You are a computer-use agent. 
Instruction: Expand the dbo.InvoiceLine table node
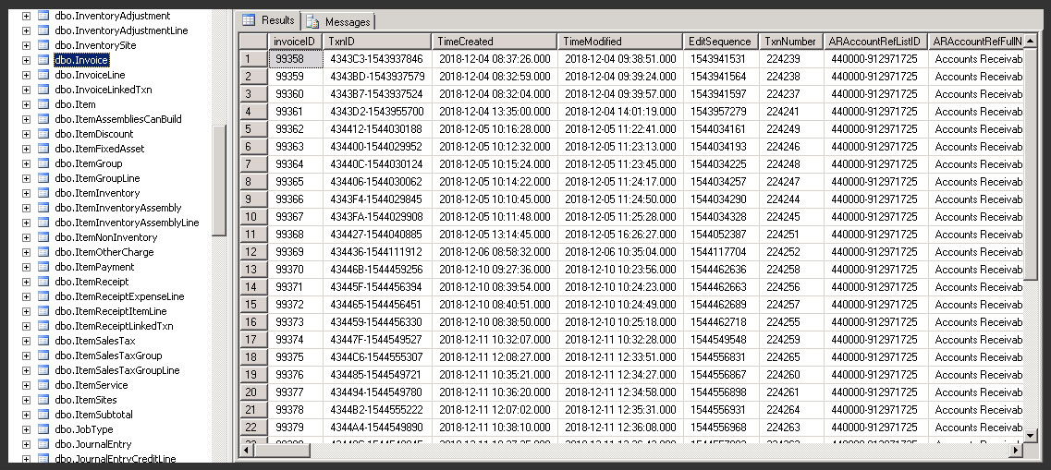point(26,75)
